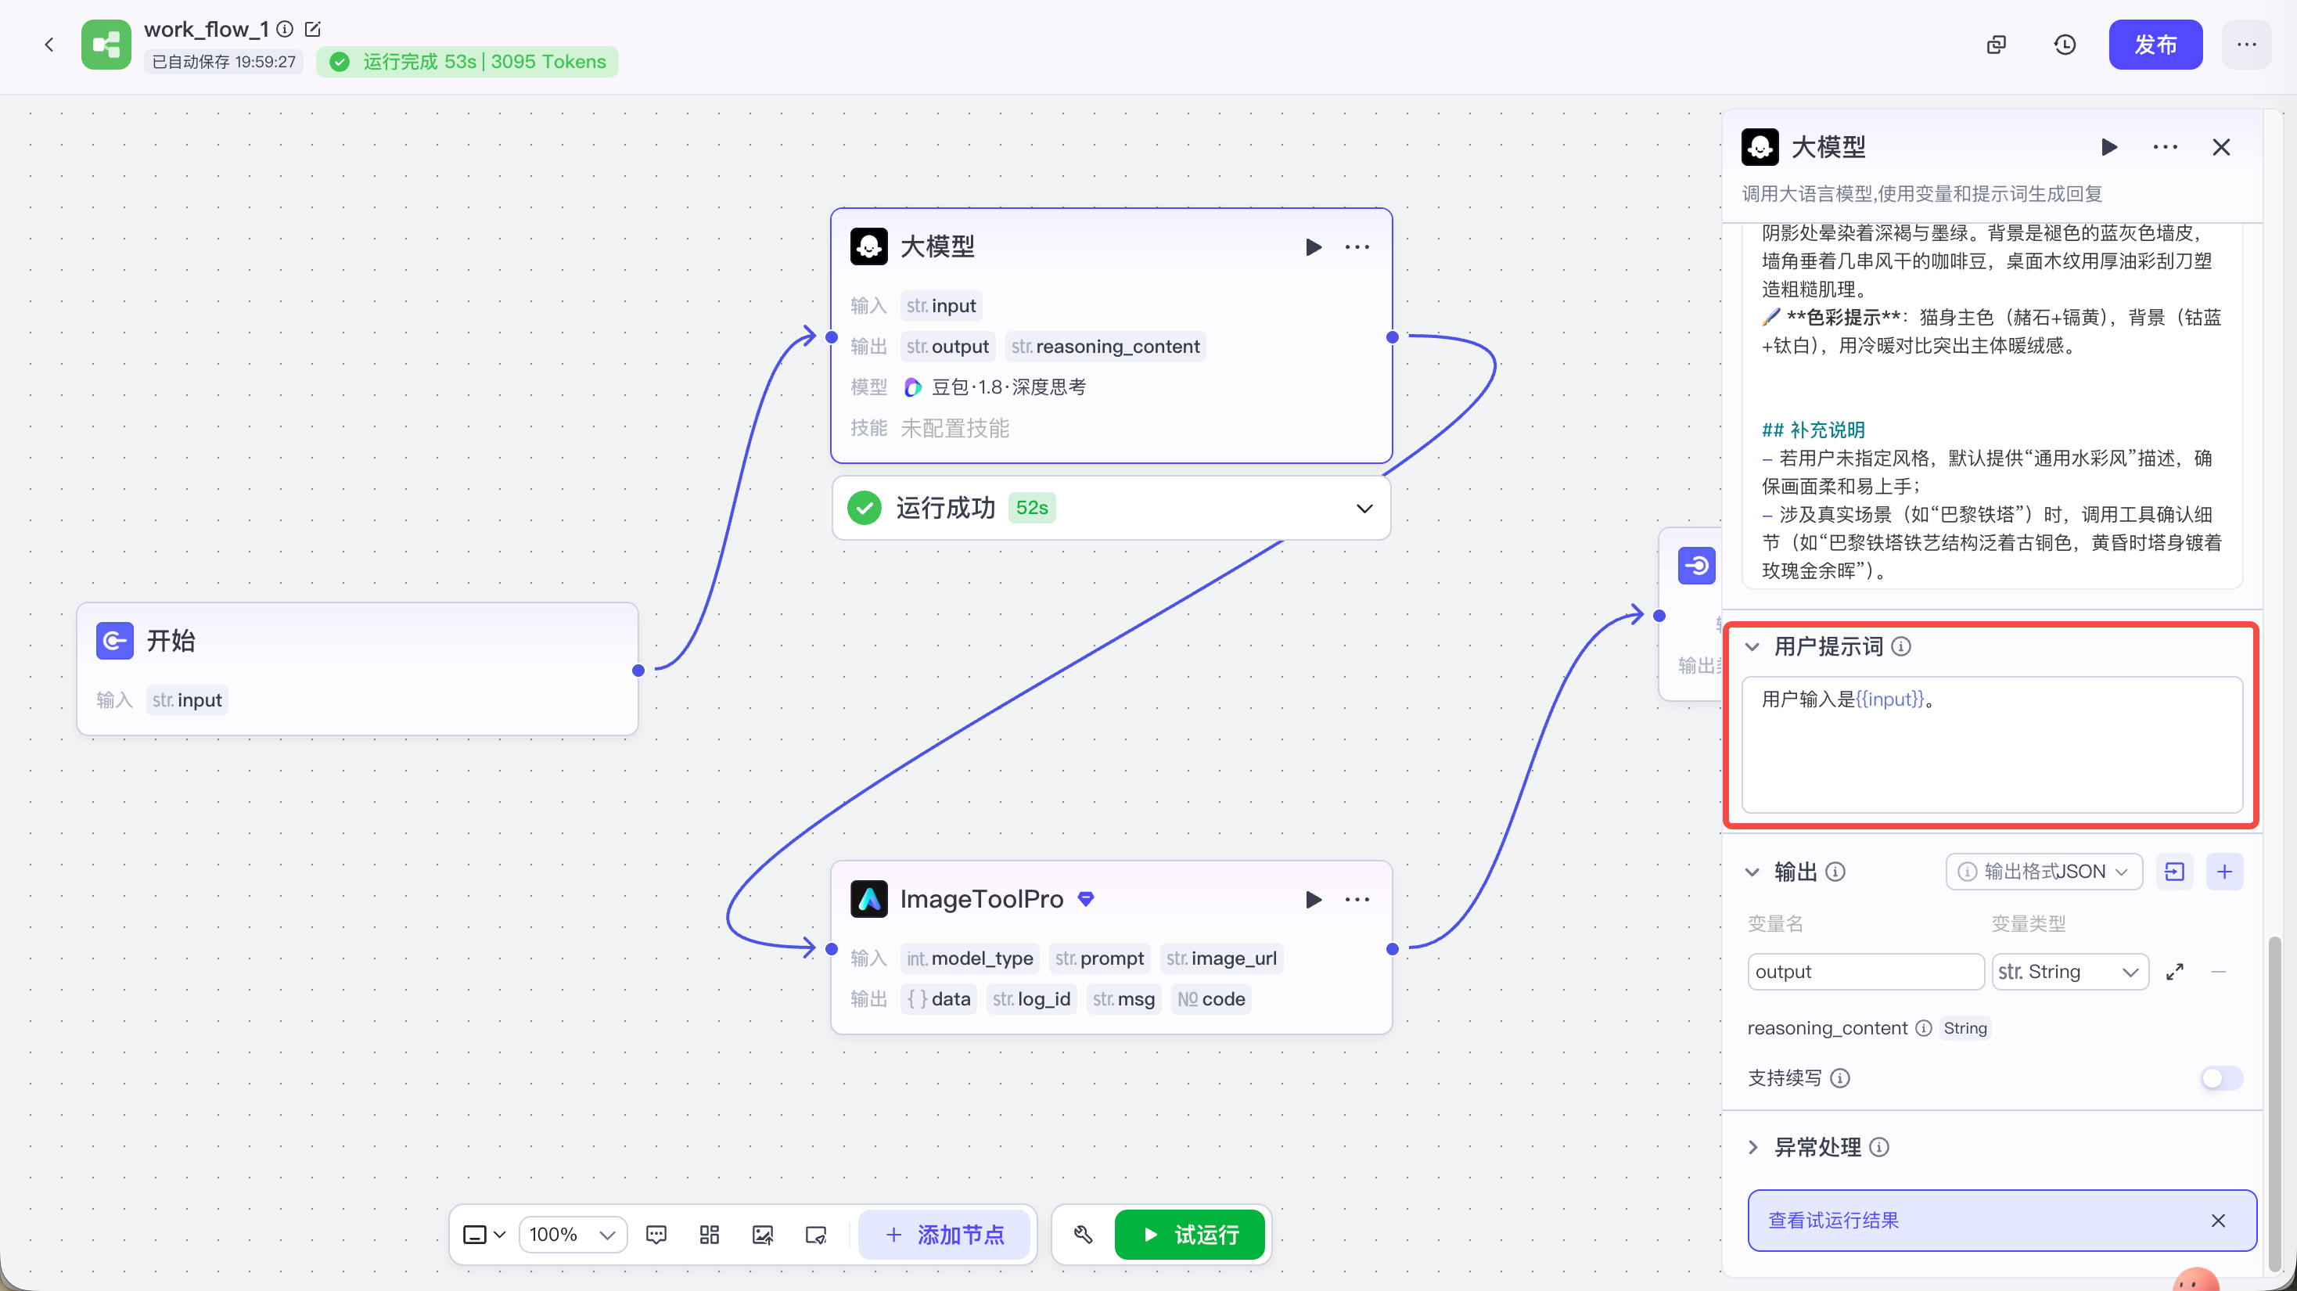Click the 豆包·1.8·深度思考 model label
2297x1291 pixels.
tap(1008, 387)
